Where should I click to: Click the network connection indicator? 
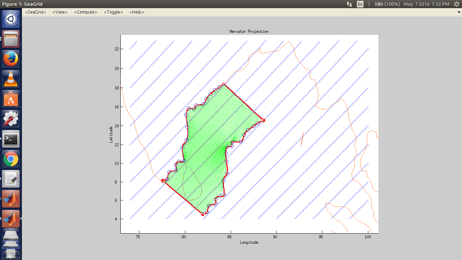point(349,4)
